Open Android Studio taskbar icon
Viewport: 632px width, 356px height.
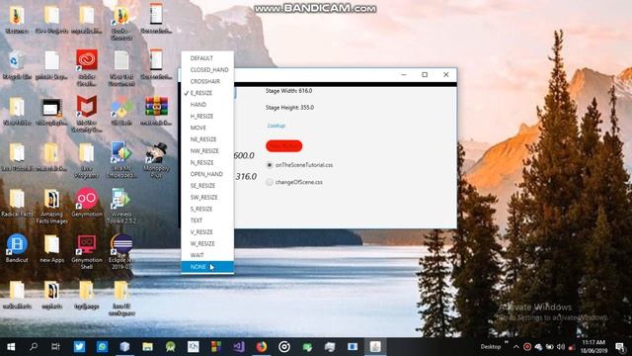point(170,347)
